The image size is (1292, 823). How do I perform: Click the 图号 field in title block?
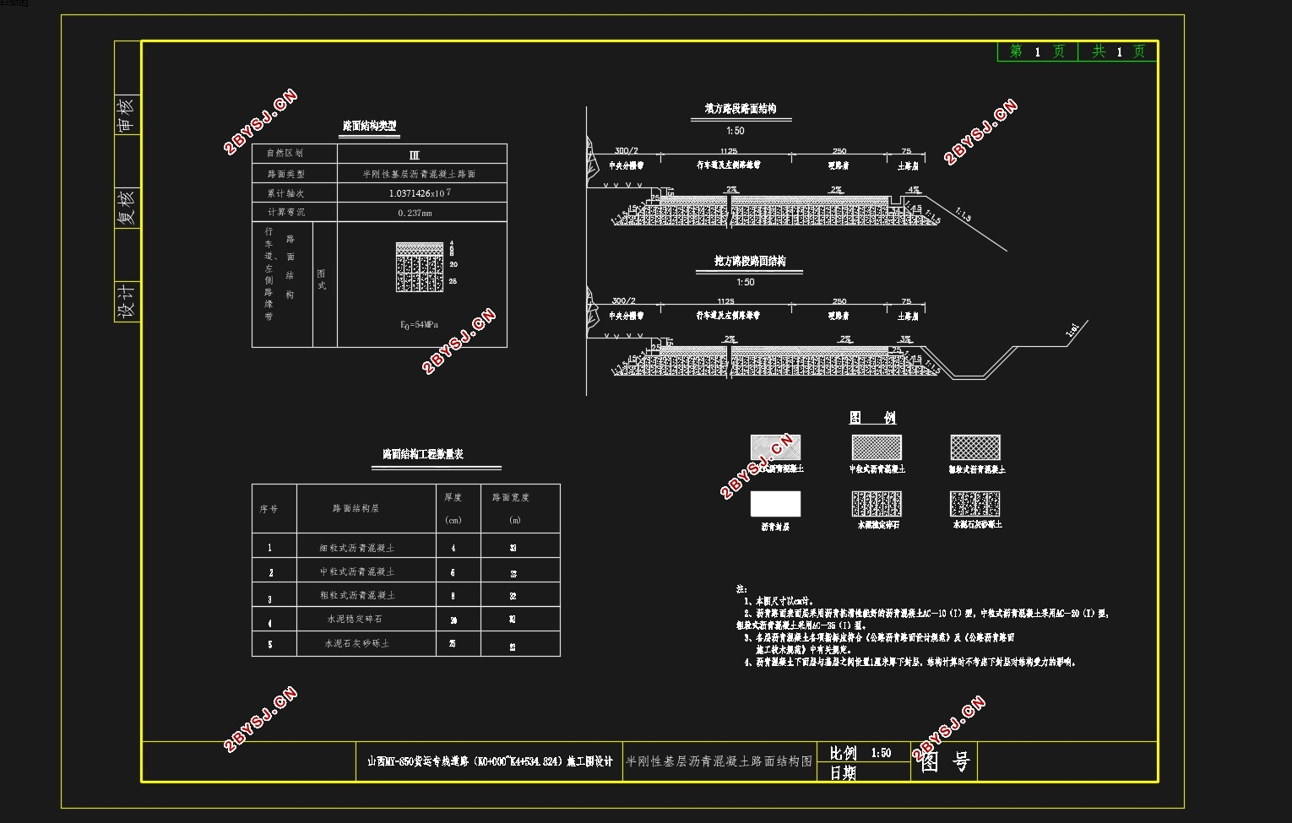945,762
